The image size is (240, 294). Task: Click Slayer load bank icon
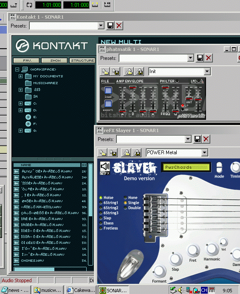pos(127,153)
